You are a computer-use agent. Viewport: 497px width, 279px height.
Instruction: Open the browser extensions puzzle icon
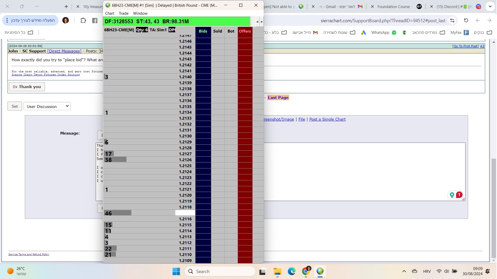(83, 20)
